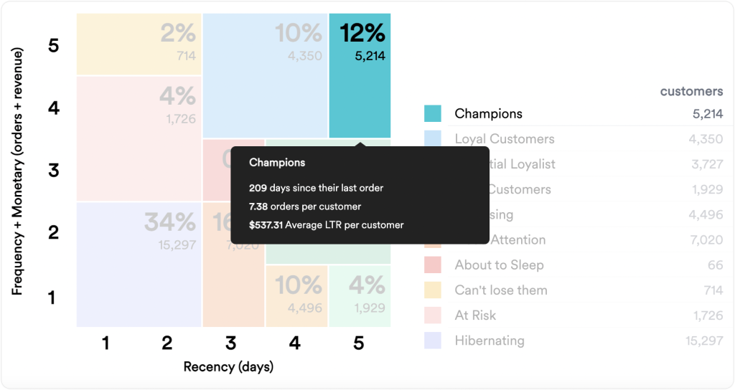
Task: Click the lavender Hibernating legend swatch
Action: point(433,341)
